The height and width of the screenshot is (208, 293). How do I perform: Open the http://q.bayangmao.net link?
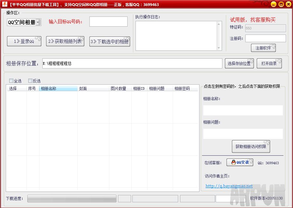click(229, 186)
